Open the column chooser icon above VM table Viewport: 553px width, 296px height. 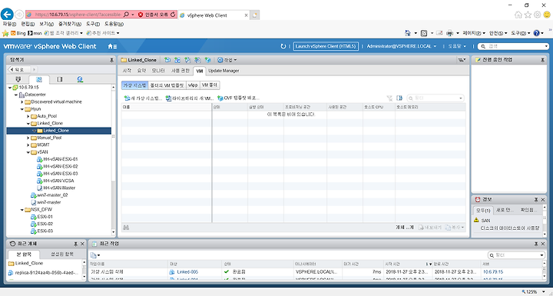tap(399, 98)
